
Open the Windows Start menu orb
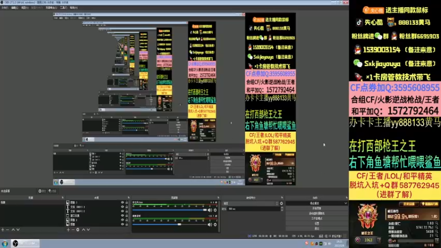click(x=5, y=244)
